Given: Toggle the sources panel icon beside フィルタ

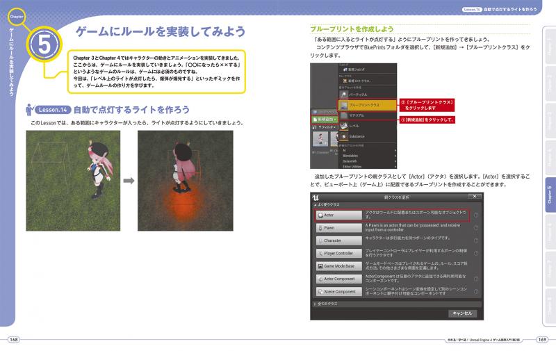Looking at the screenshot, I should coord(314,127).
